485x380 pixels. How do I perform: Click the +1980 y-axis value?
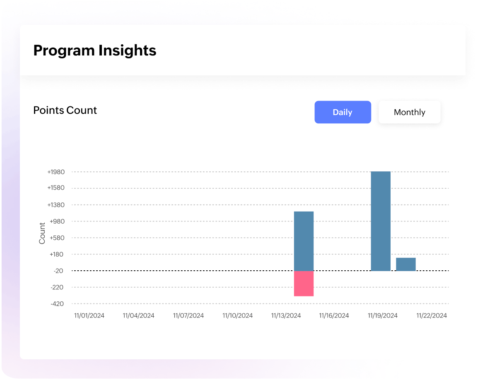[x=56, y=172]
